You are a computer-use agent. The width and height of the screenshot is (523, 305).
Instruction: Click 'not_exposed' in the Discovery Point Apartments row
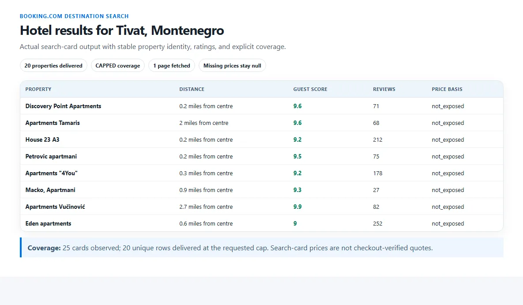(x=448, y=106)
